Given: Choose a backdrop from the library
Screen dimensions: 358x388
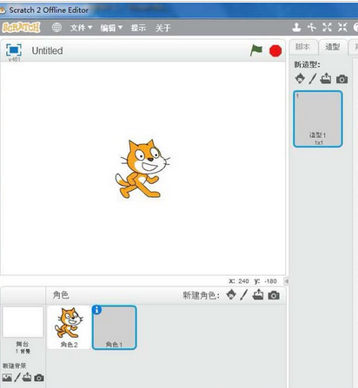Looking at the screenshot, I should 7,378.
